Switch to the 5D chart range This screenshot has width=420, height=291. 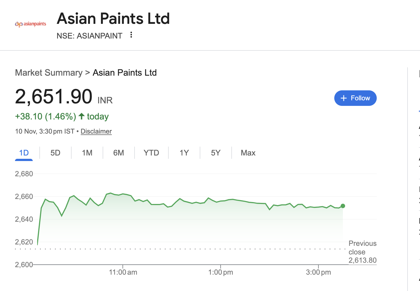[x=55, y=153]
